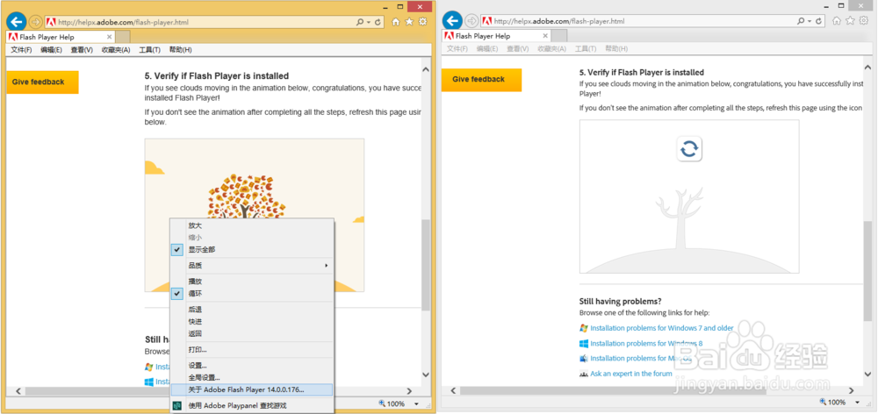Image resolution: width=878 pixels, height=414 pixels.
Task: Open the home page in the right window
Action: 837,21
